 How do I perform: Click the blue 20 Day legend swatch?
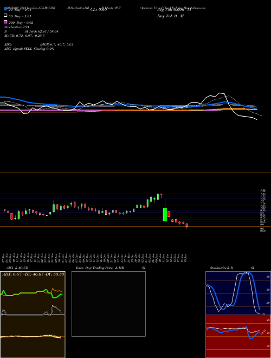click(x=5, y=9)
